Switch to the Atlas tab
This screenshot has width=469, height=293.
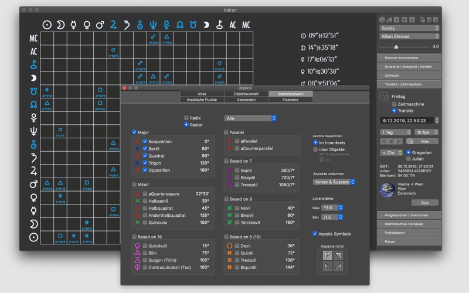pyautogui.click(x=202, y=94)
